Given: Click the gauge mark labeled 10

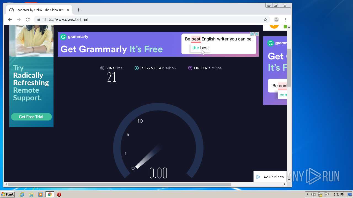Looking at the screenshot, I should (140, 121).
